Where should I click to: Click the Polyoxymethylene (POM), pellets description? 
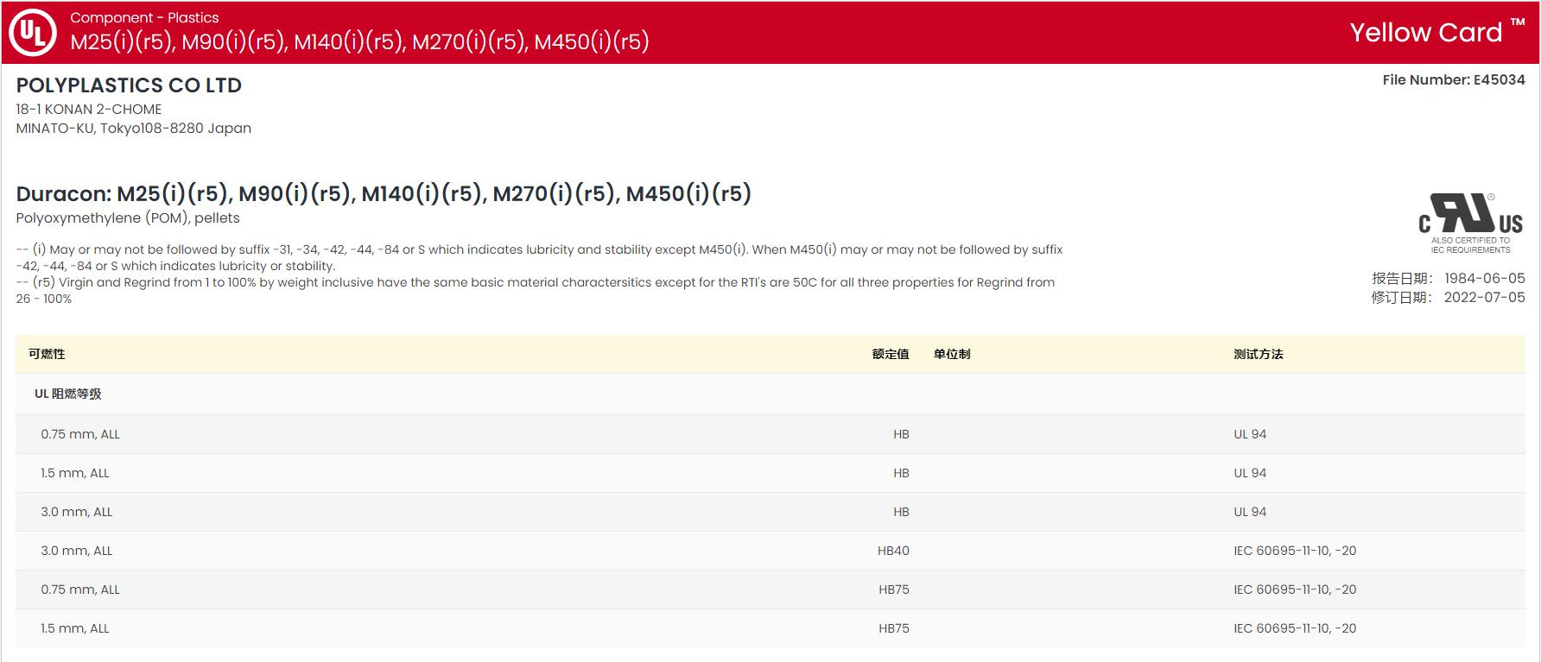(128, 218)
